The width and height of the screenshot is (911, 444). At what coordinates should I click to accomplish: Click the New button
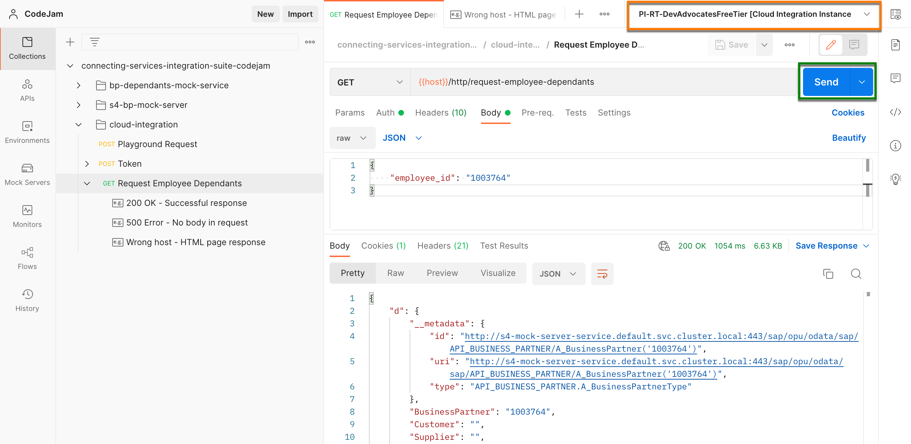coord(265,14)
